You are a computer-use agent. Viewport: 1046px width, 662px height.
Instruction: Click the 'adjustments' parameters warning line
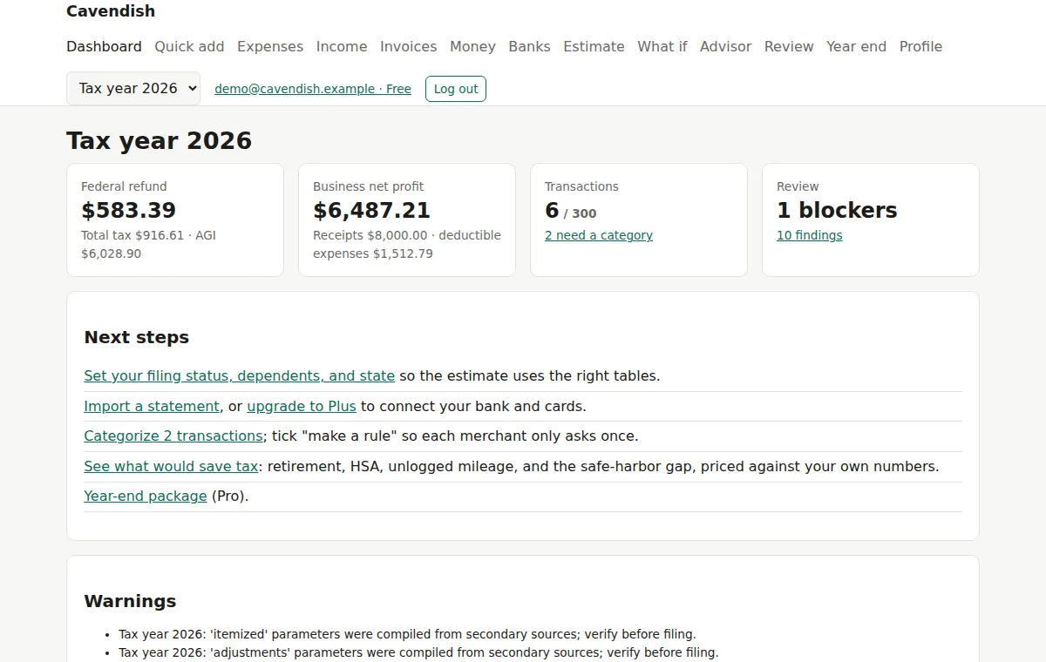point(418,652)
